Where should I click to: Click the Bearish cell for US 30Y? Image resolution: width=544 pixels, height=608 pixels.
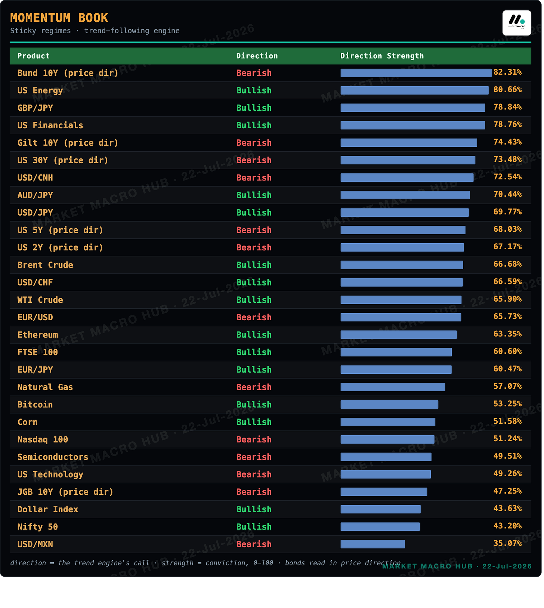point(254,160)
